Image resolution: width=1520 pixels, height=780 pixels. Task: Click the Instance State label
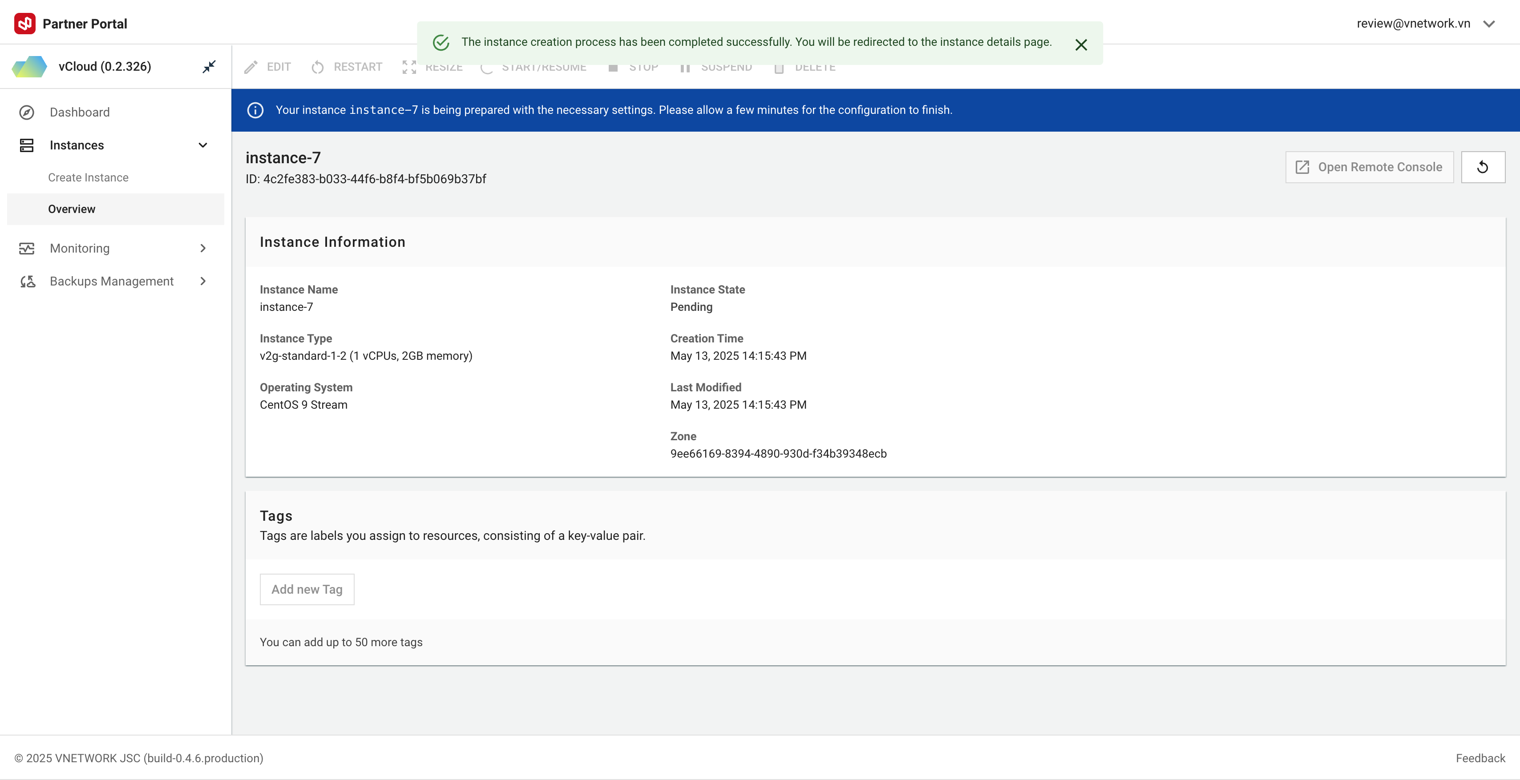[707, 289]
